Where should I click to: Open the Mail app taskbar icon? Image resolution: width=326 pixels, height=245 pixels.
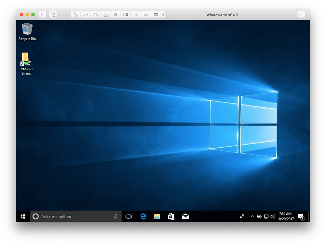pos(185,217)
